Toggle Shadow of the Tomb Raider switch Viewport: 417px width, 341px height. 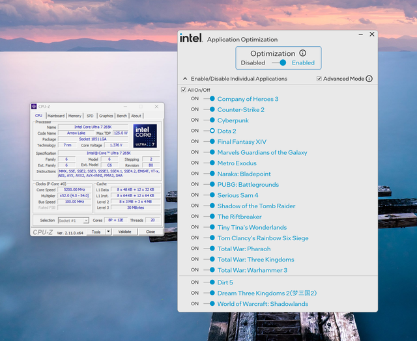[x=209, y=206]
